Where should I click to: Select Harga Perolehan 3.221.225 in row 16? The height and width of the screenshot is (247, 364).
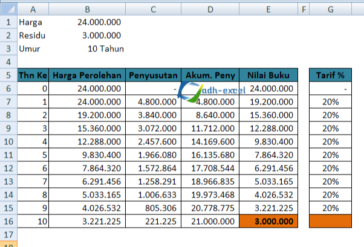coord(87,221)
